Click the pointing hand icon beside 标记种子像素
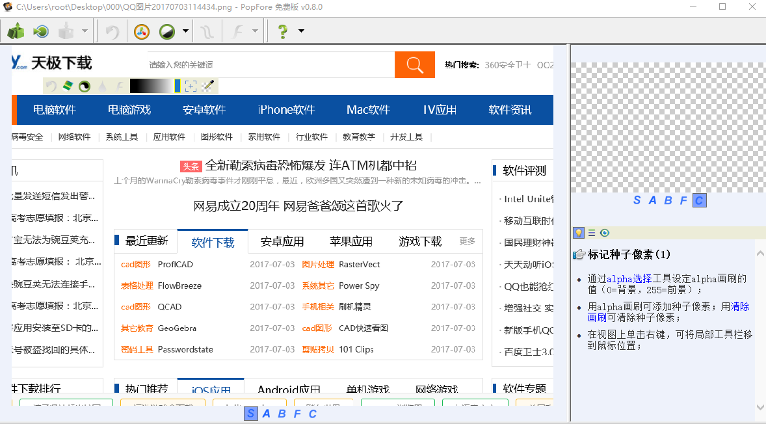Screen dimensions: 766x424 [579, 254]
